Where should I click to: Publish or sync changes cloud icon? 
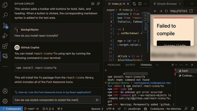(38, 109)
